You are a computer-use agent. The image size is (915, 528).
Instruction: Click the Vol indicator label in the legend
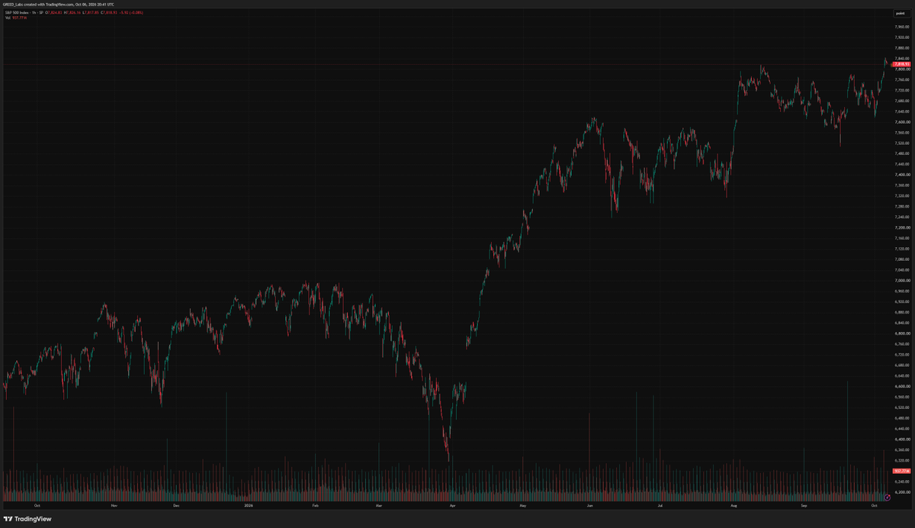coord(8,18)
